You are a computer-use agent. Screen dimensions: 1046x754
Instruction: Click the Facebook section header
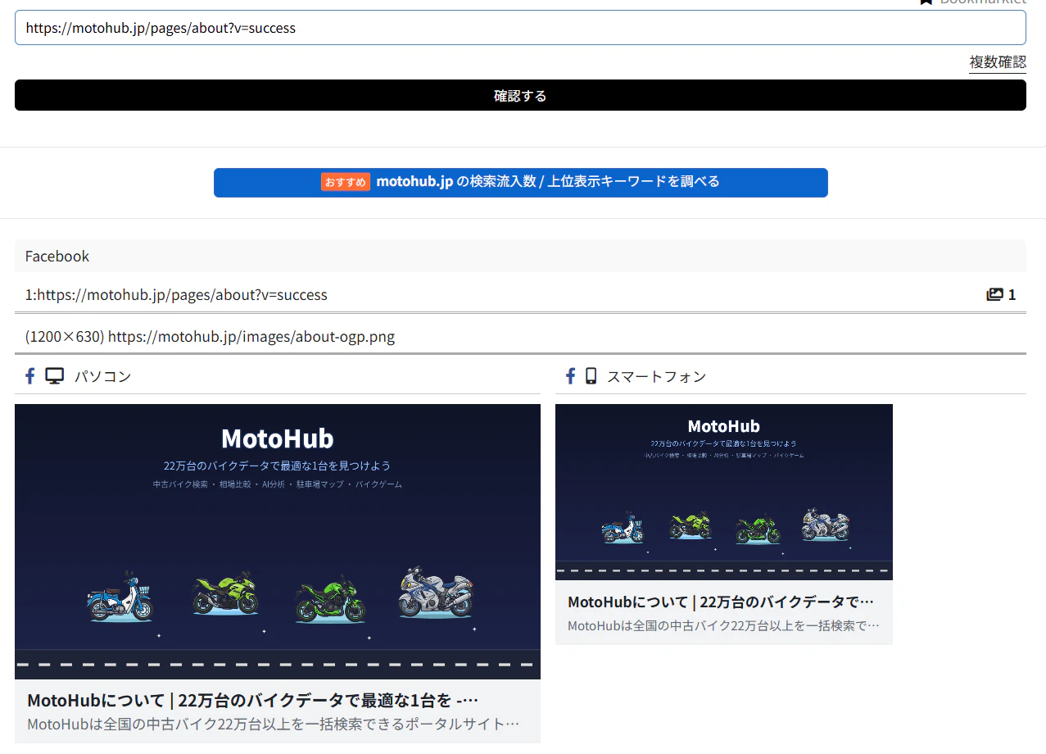520,256
